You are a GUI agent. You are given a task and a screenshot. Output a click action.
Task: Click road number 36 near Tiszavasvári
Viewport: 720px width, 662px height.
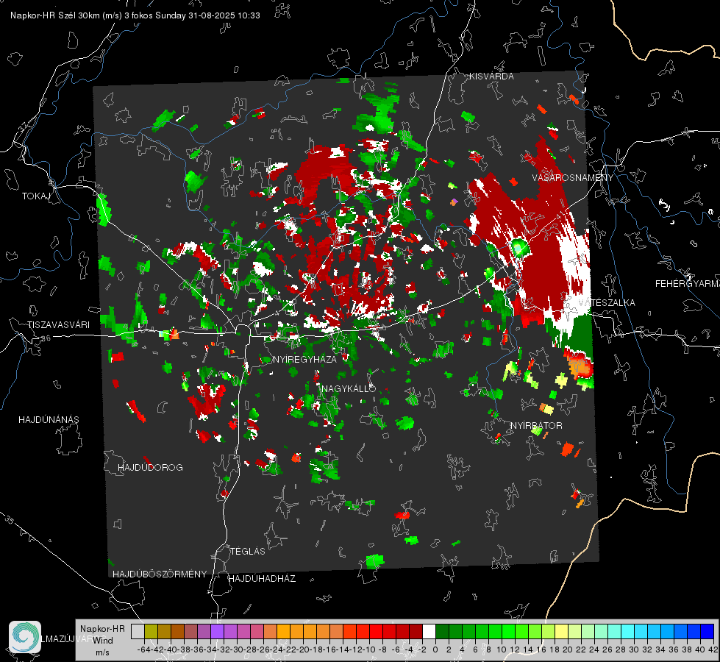click(46, 338)
